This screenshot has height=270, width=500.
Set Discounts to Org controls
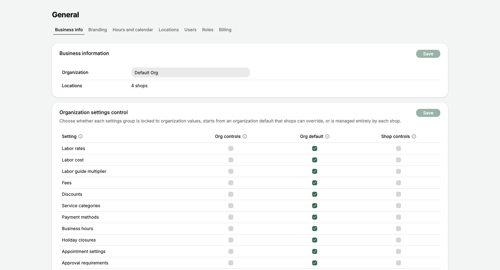click(x=231, y=194)
